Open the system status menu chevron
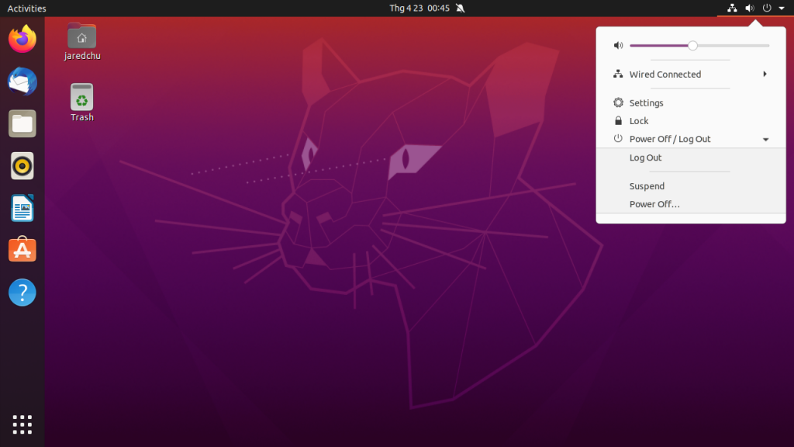The height and width of the screenshot is (447, 794). pyautogui.click(x=782, y=9)
